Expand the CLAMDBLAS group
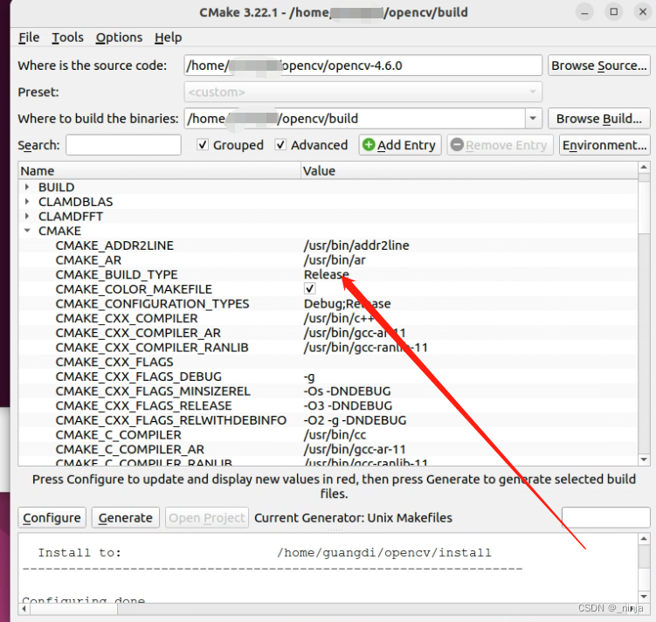656x622 pixels. click(x=27, y=202)
